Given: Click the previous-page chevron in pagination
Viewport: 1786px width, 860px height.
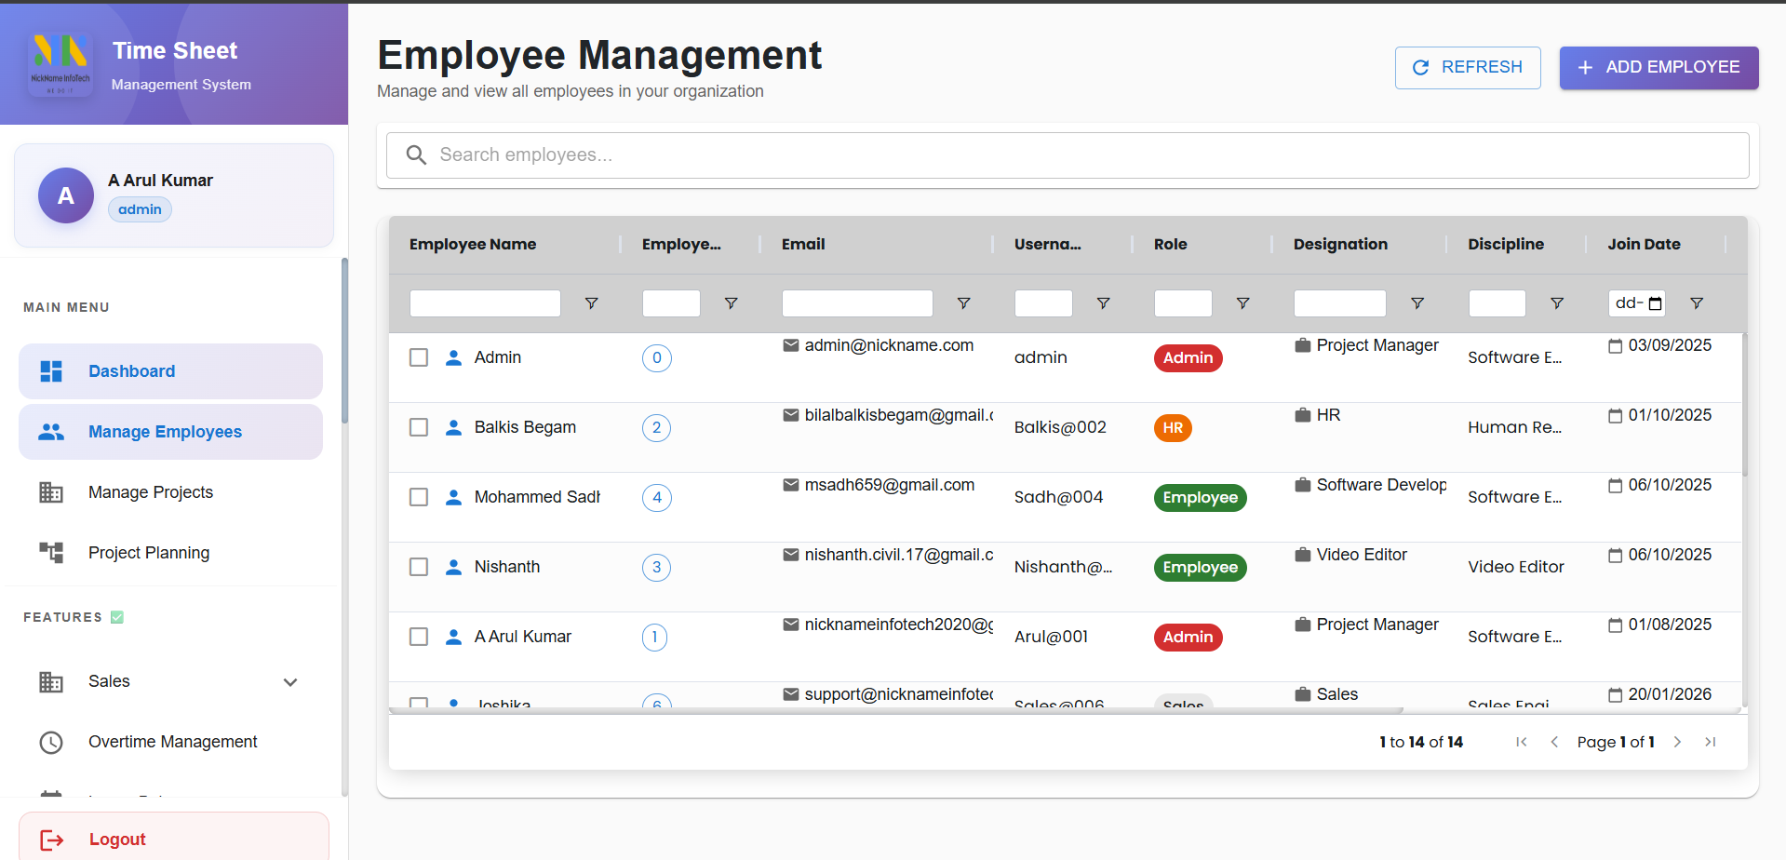Looking at the screenshot, I should click(1554, 742).
